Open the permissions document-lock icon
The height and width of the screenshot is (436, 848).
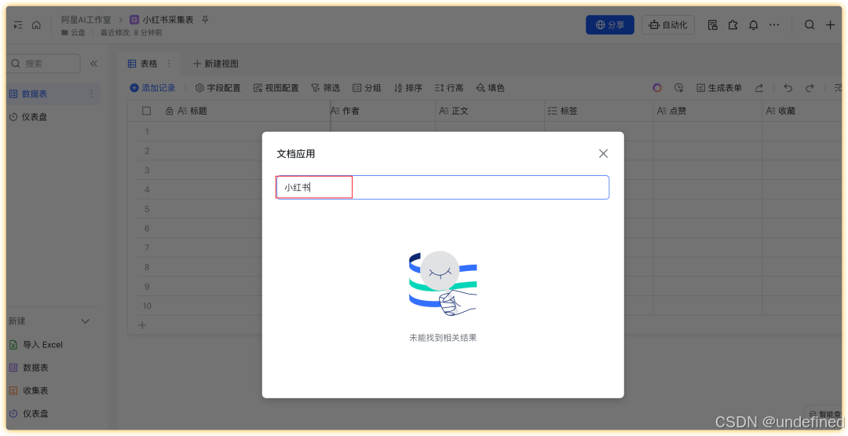click(x=713, y=25)
